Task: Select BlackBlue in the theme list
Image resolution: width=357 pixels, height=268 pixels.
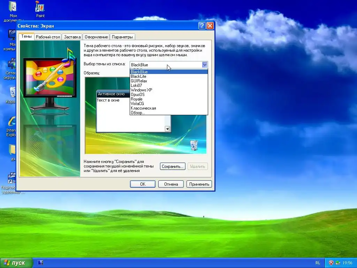Action: (169, 72)
